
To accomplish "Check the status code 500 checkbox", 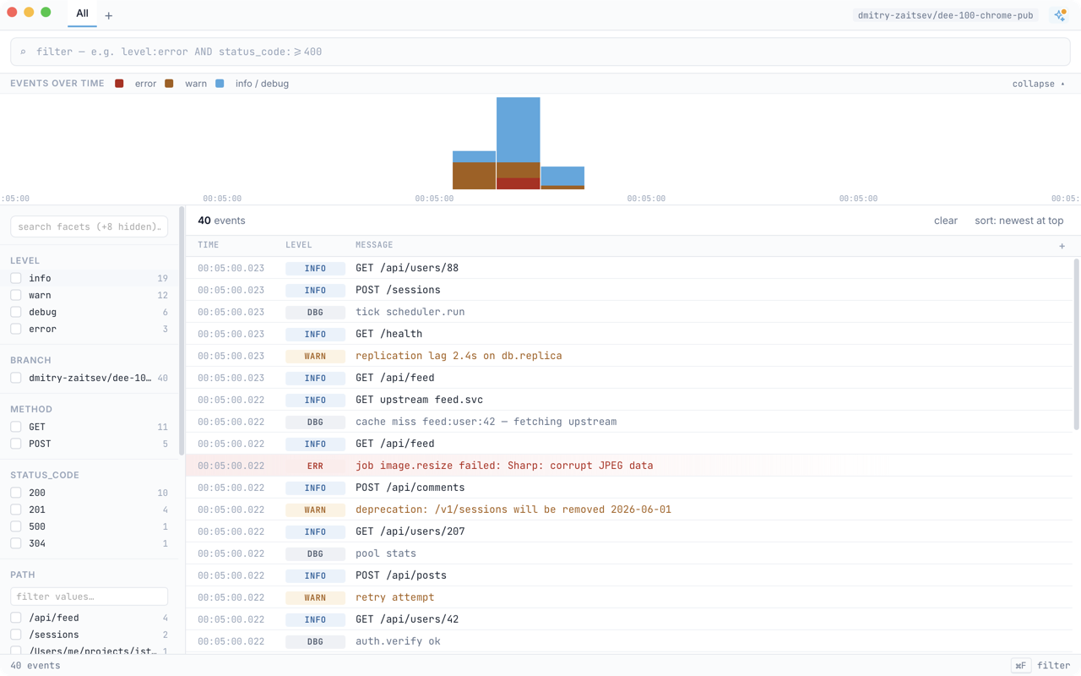I will (x=16, y=526).
